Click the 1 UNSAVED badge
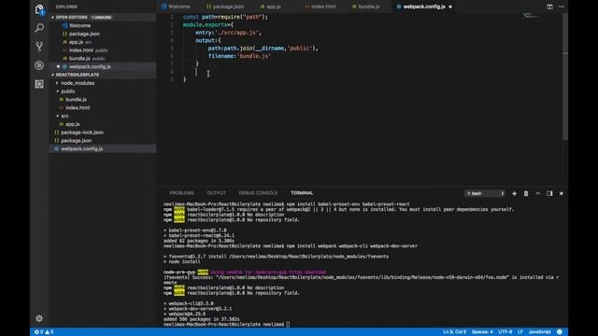Screen dimensions: 598x336 coord(102,18)
